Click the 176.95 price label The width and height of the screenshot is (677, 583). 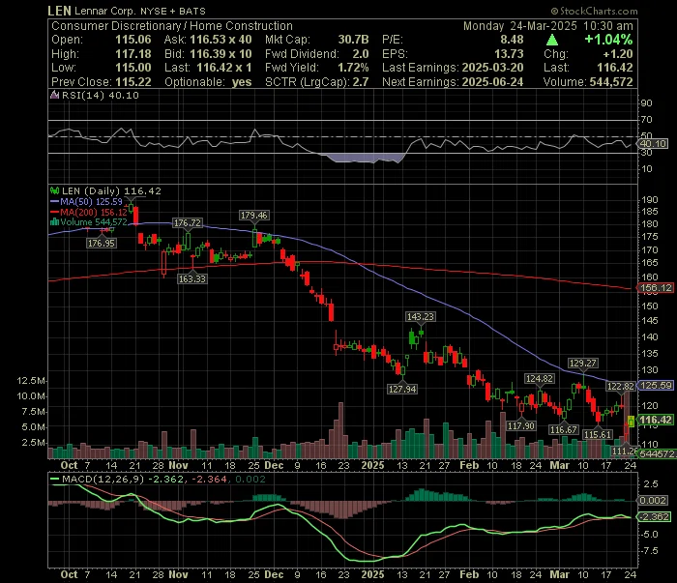click(101, 244)
